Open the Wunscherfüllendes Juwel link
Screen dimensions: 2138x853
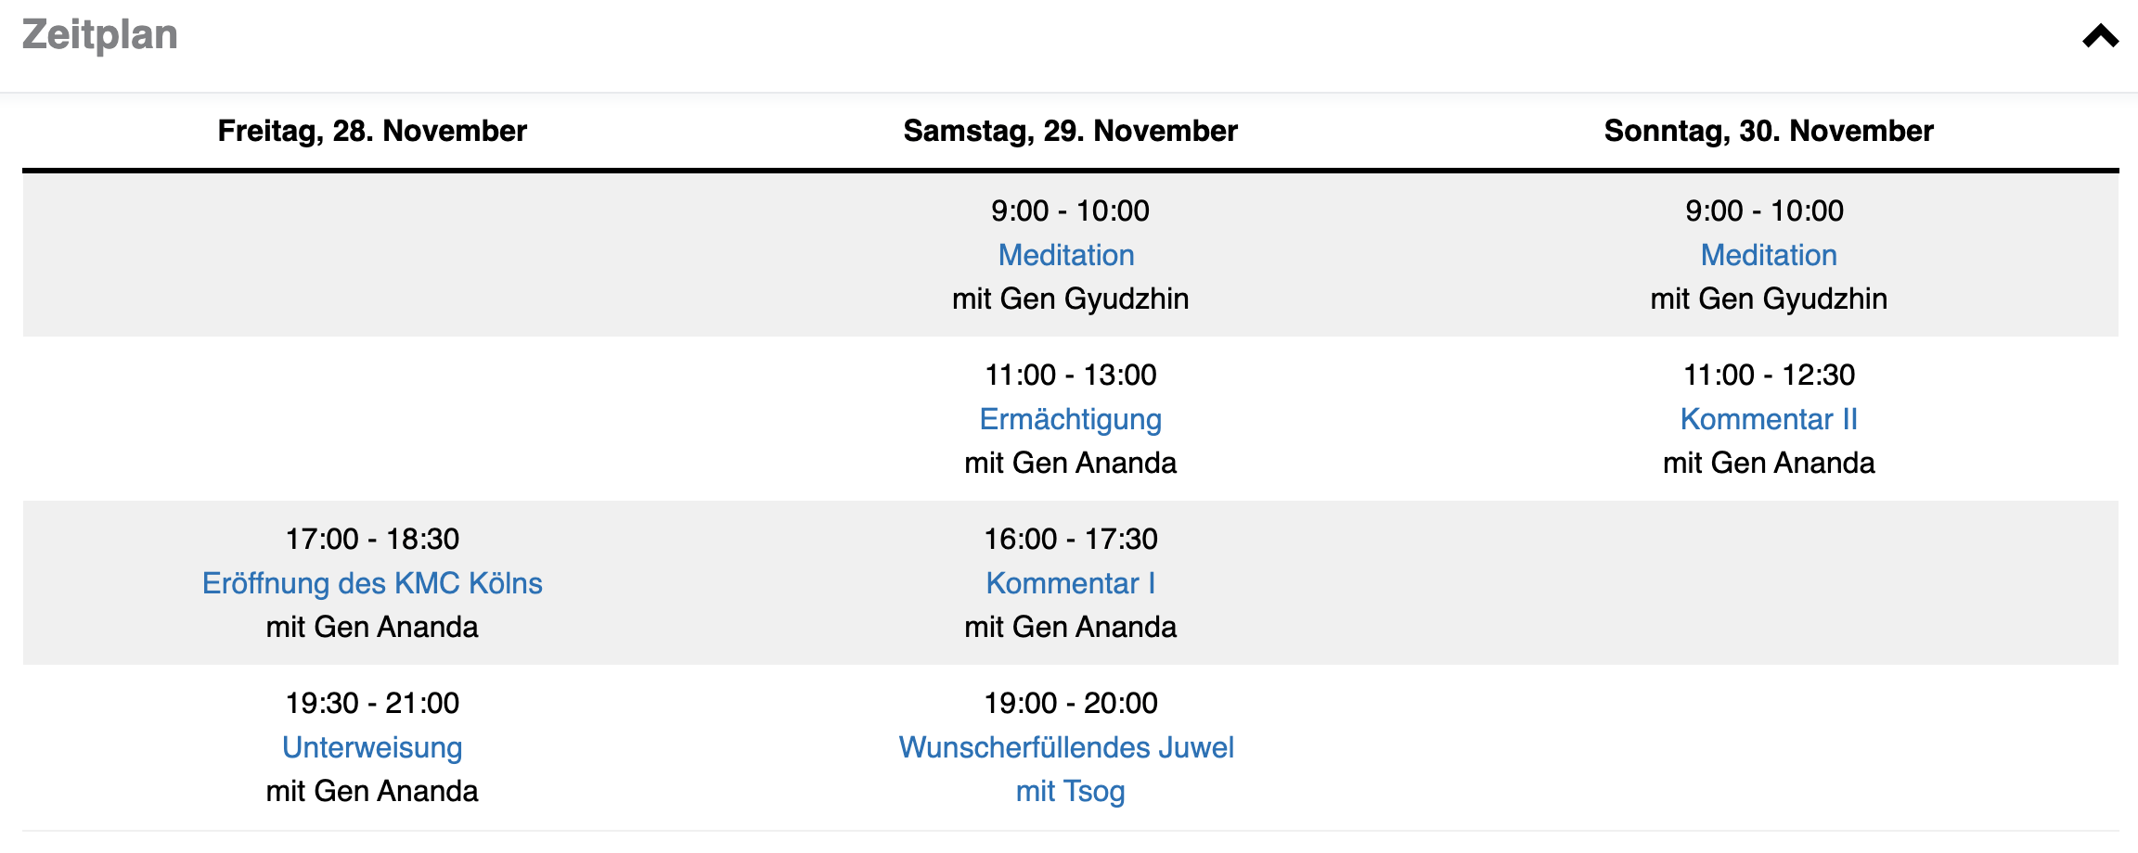[x=1066, y=747]
